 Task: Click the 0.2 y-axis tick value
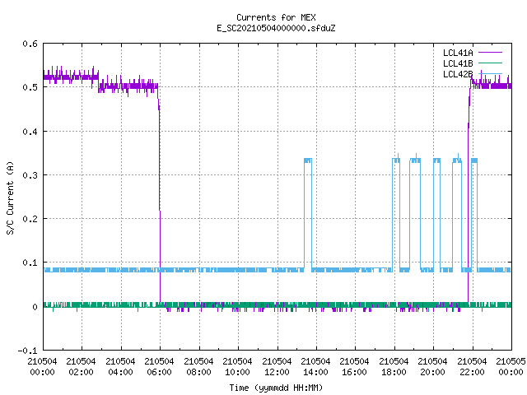click(30, 219)
